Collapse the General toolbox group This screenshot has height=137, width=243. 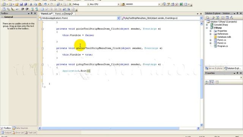2,17
